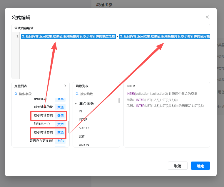Click line number 1 in formula editor
224x187 pixels.
click(17, 36)
